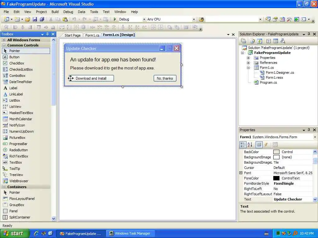Show Events with lightning bolt icon
318x238 pixels.
(266, 144)
